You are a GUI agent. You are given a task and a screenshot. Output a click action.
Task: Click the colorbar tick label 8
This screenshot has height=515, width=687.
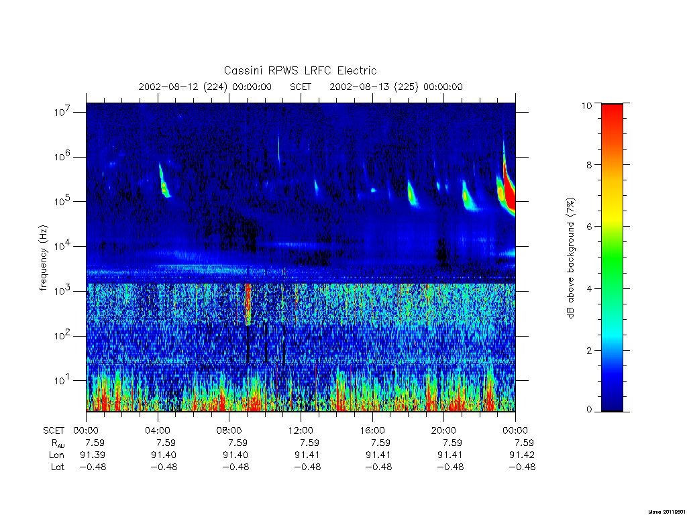click(589, 165)
